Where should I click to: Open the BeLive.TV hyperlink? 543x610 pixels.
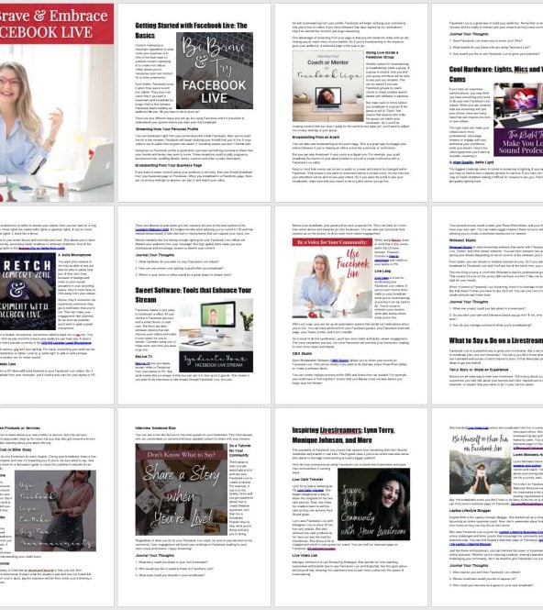click(142, 363)
